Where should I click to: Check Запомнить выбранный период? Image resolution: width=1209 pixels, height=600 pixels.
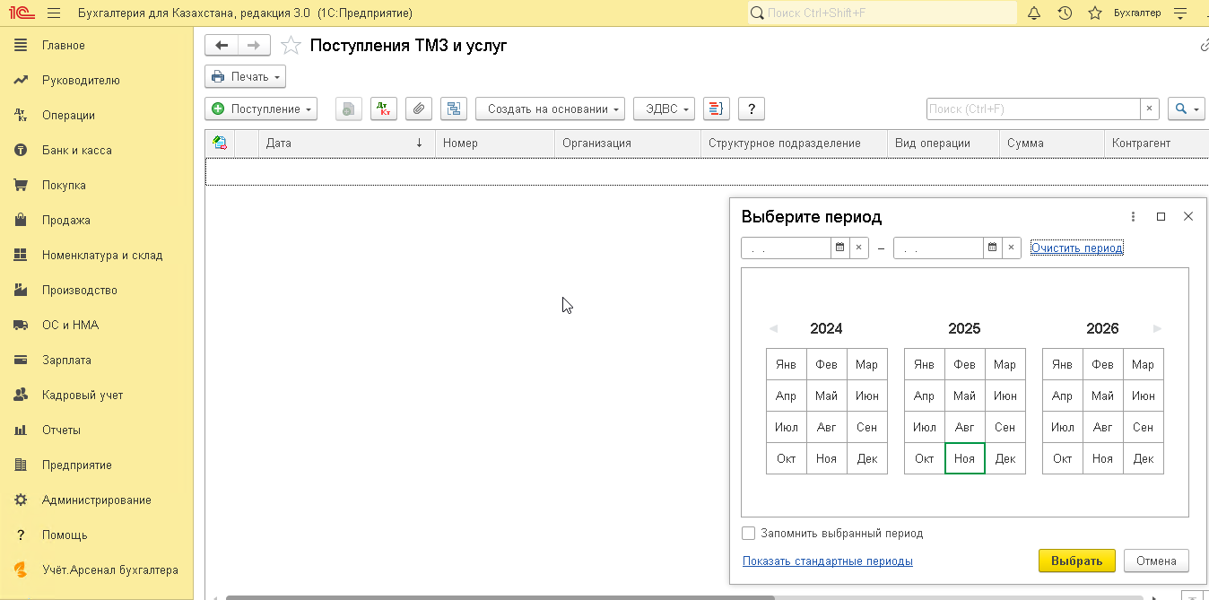pyautogui.click(x=749, y=534)
